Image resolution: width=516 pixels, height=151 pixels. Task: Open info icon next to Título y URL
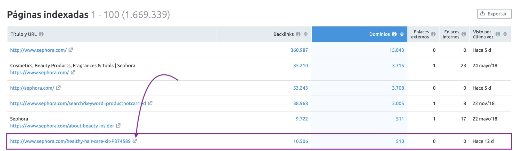pos(41,34)
